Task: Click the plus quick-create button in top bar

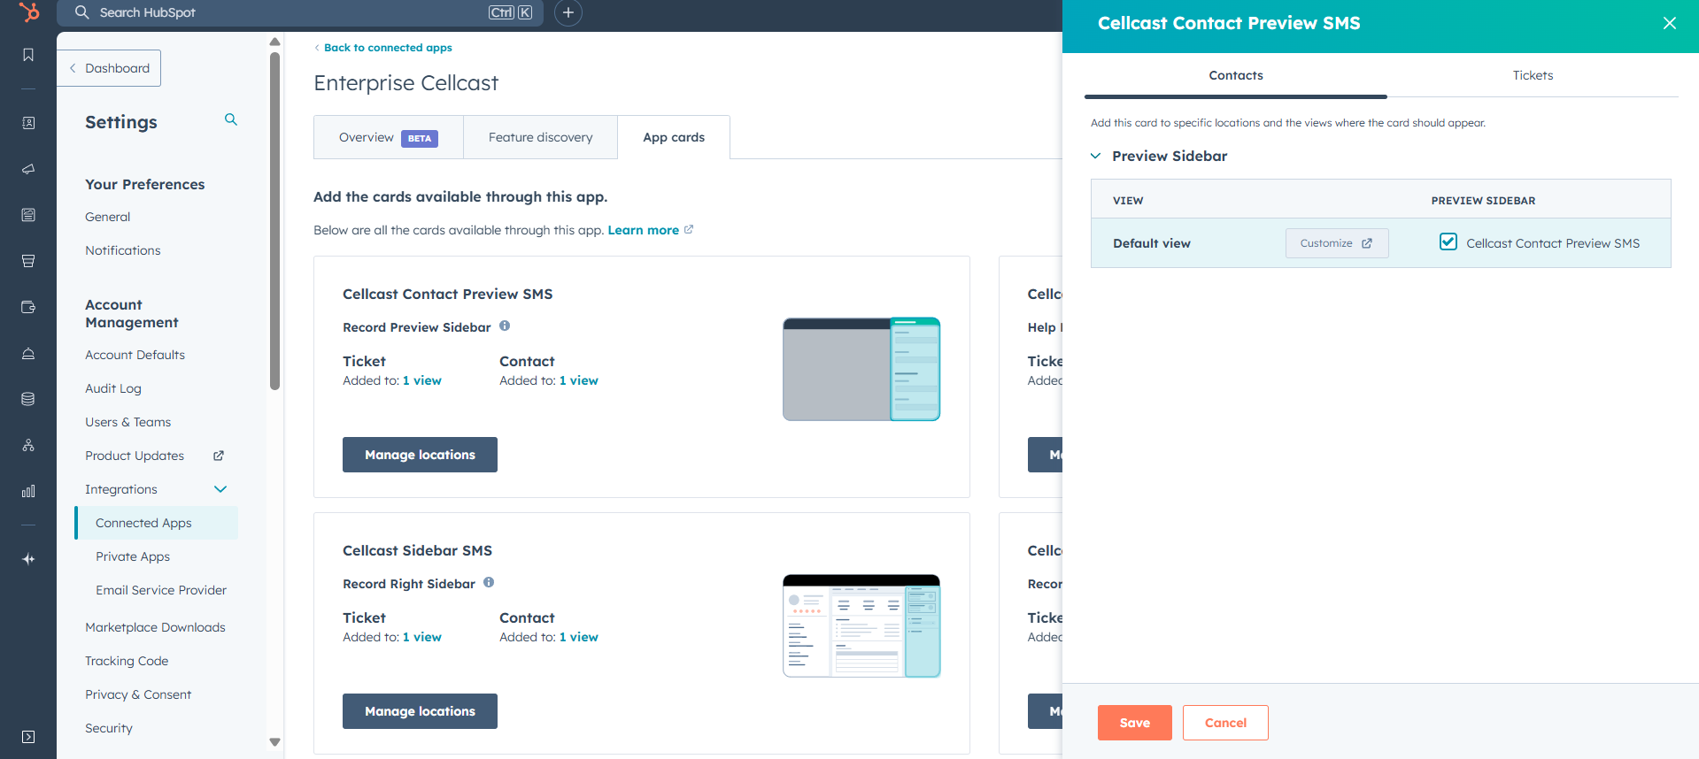Action: coord(568,12)
